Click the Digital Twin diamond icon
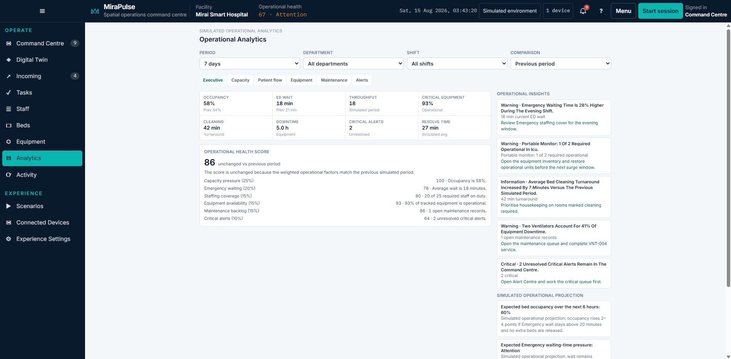Image resolution: width=731 pixels, height=359 pixels. pyautogui.click(x=9, y=60)
